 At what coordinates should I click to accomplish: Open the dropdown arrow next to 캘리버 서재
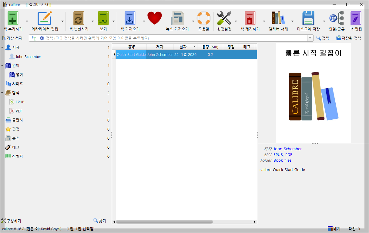[292, 21]
